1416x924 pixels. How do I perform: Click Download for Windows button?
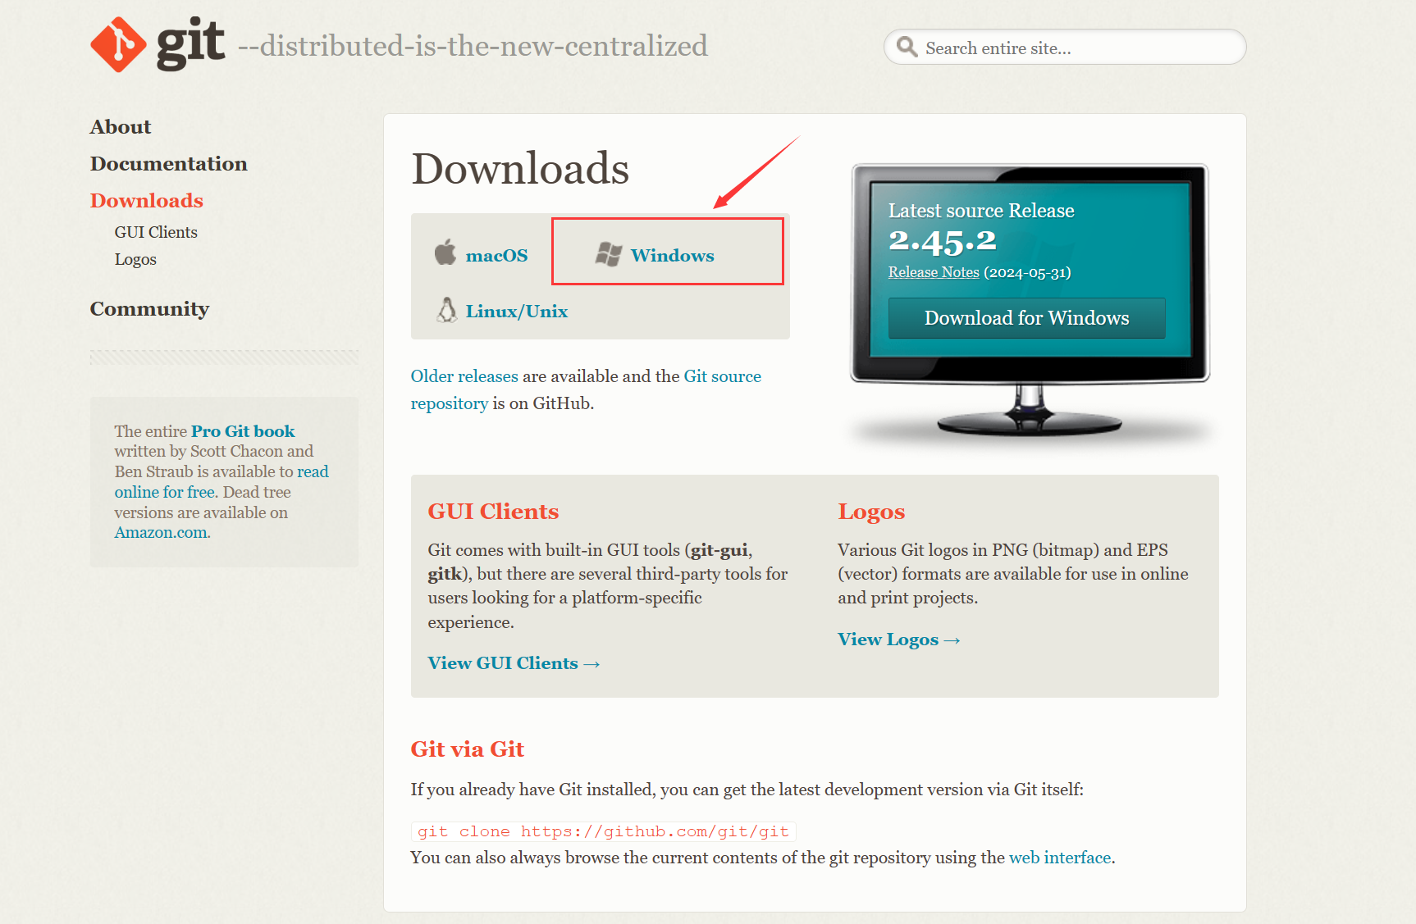pos(1026,318)
